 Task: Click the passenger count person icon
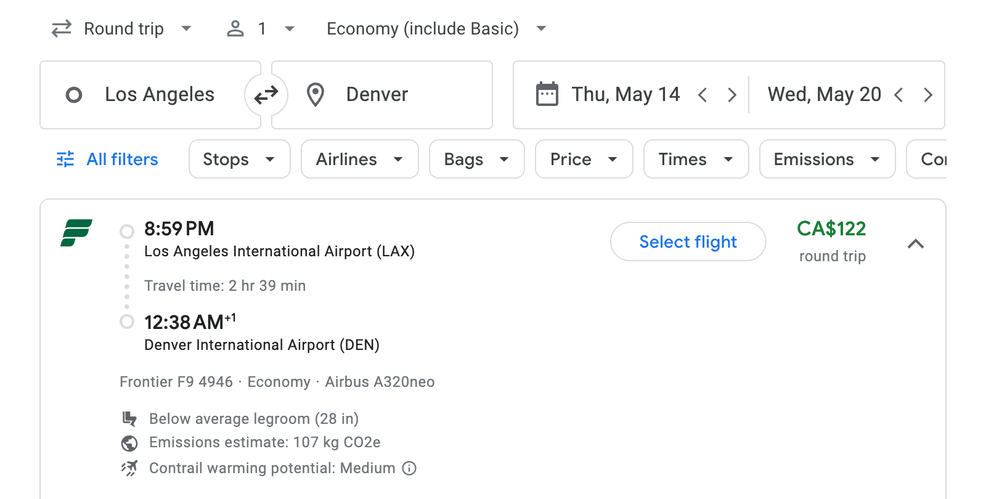(x=235, y=28)
